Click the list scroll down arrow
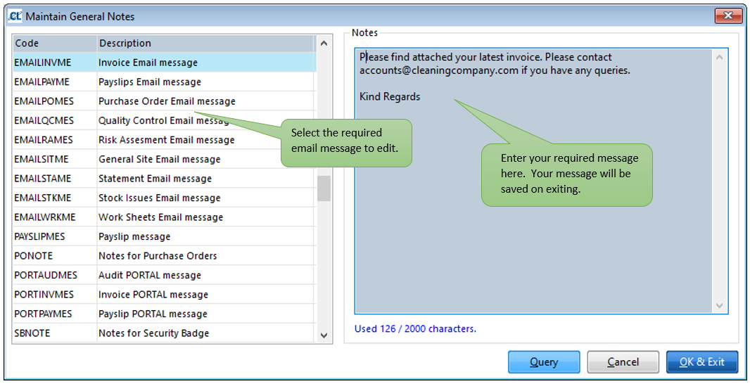Screen dimensions: 750x384 pyautogui.click(x=324, y=335)
